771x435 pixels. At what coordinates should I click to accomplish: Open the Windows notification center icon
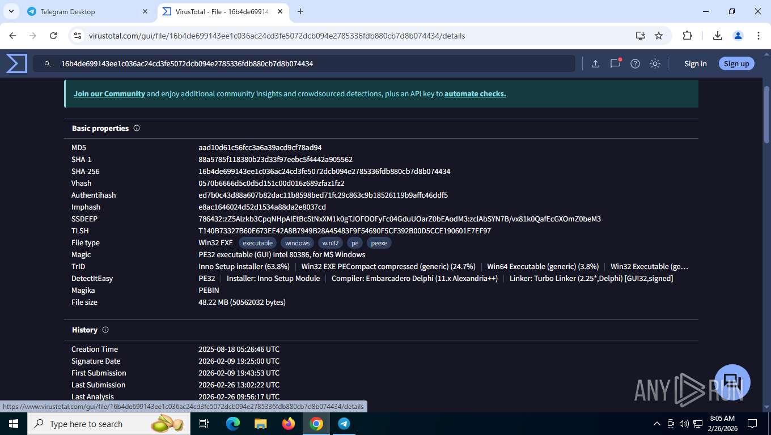(752, 424)
